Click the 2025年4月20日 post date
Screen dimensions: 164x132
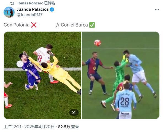(x=39, y=127)
